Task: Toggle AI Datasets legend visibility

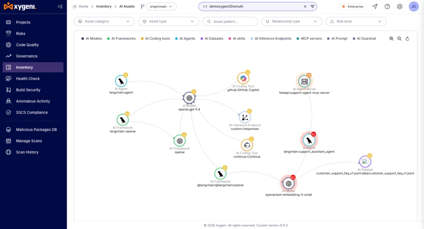Action: point(212,38)
